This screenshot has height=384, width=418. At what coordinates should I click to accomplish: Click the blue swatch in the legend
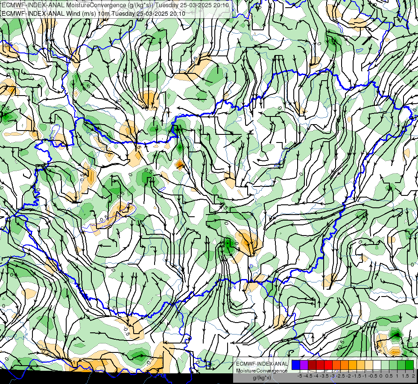296,365
